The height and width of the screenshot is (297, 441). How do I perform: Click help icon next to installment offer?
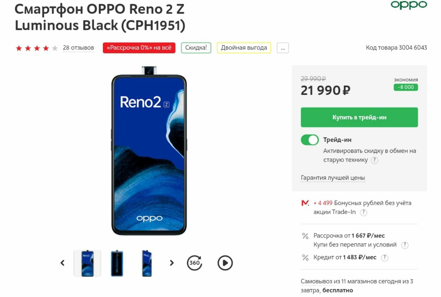point(405,245)
